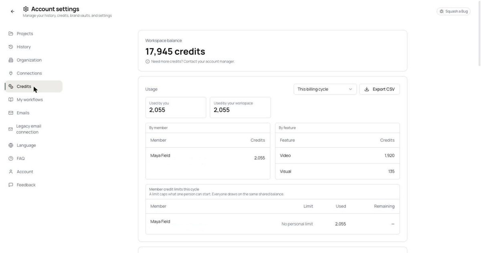
Task: Click the Legacy email connection envelope icon
Action: [x=11, y=129]
